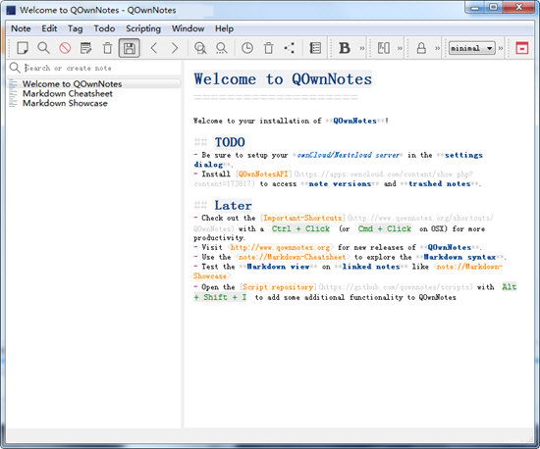Click the 'TODO' heading in editor
540x449 pixels.
pos(230,142)
